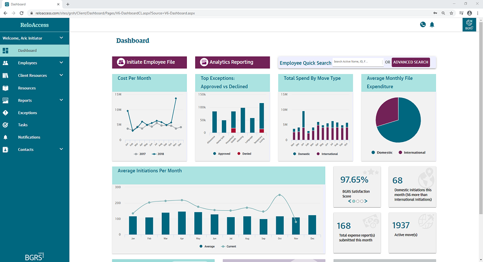Viewport: 483px width, 262px height.
Task: Toggle the 2017 series in Cost Per Month
Action: tap(139, 154)
